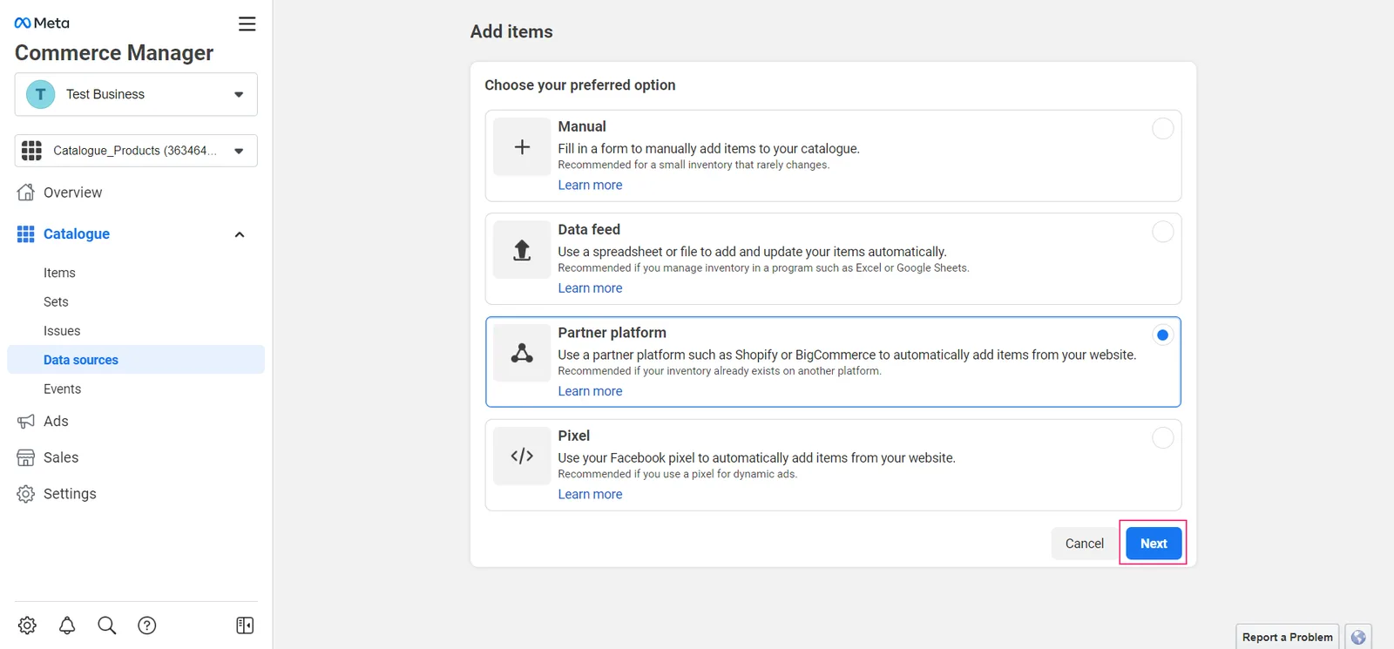This screenshot has width=1394, height=649.
Task: Select the Data feed radio button
Action: click(1162, 232)
